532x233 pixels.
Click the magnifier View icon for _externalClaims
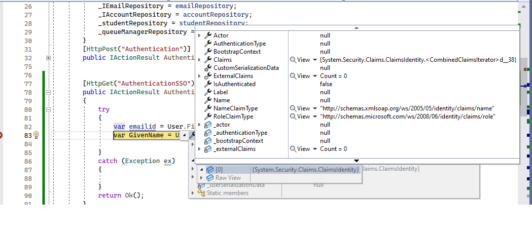point(293,149)
